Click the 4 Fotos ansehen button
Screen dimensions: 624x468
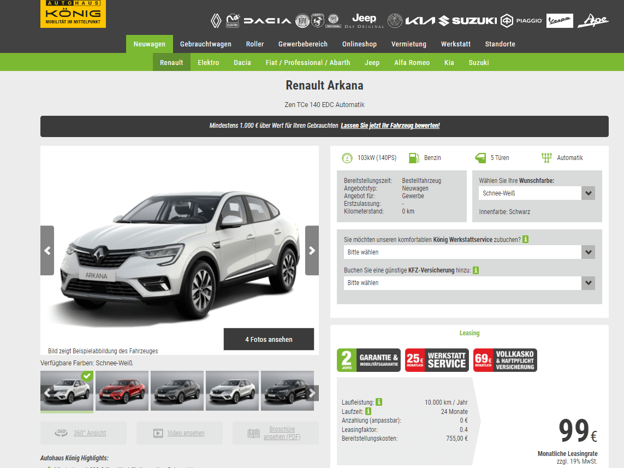[x=269, y=340]
